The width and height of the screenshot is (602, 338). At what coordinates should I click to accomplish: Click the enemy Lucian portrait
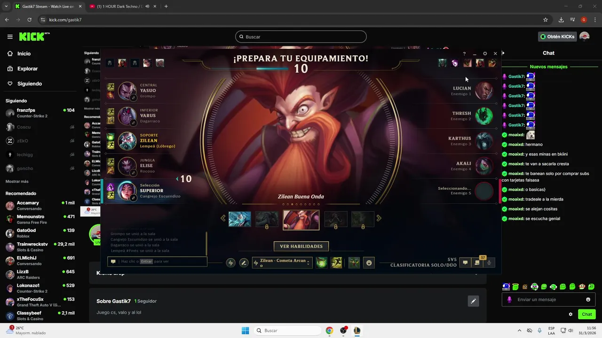click(x=484, y=91)
